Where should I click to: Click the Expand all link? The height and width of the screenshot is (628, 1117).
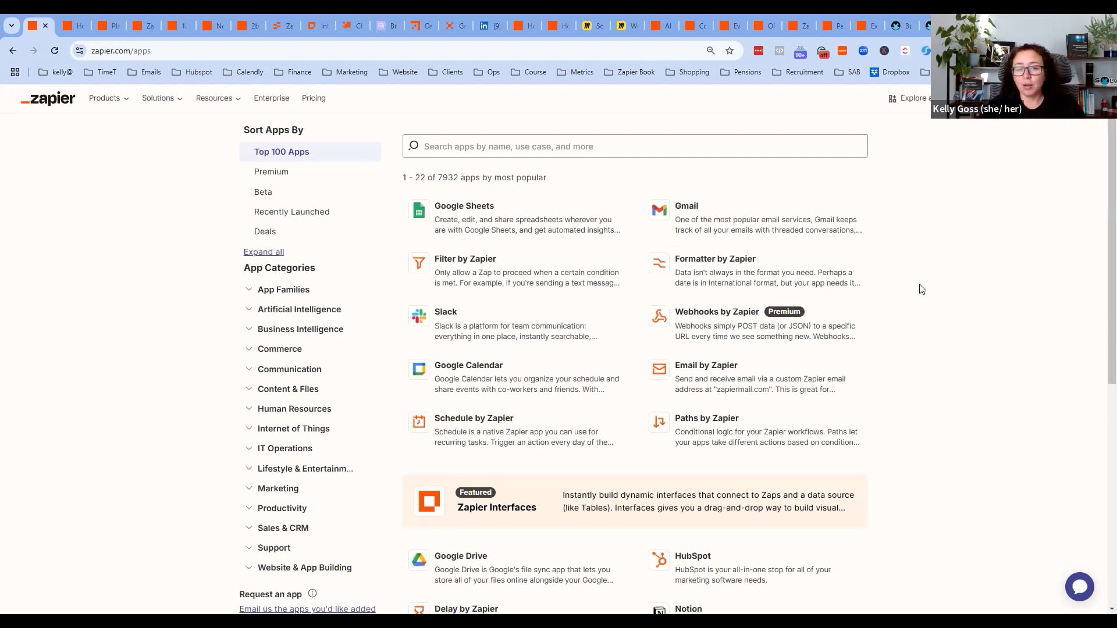click(x=264, y=252)
